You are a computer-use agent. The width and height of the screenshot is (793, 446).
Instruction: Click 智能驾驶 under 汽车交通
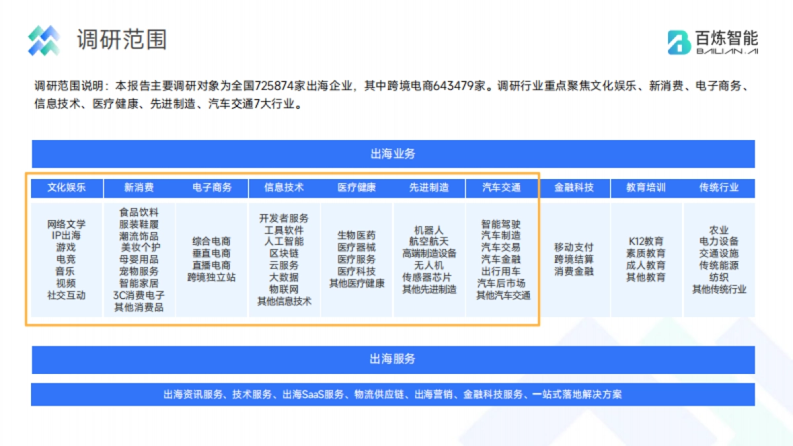502,225
